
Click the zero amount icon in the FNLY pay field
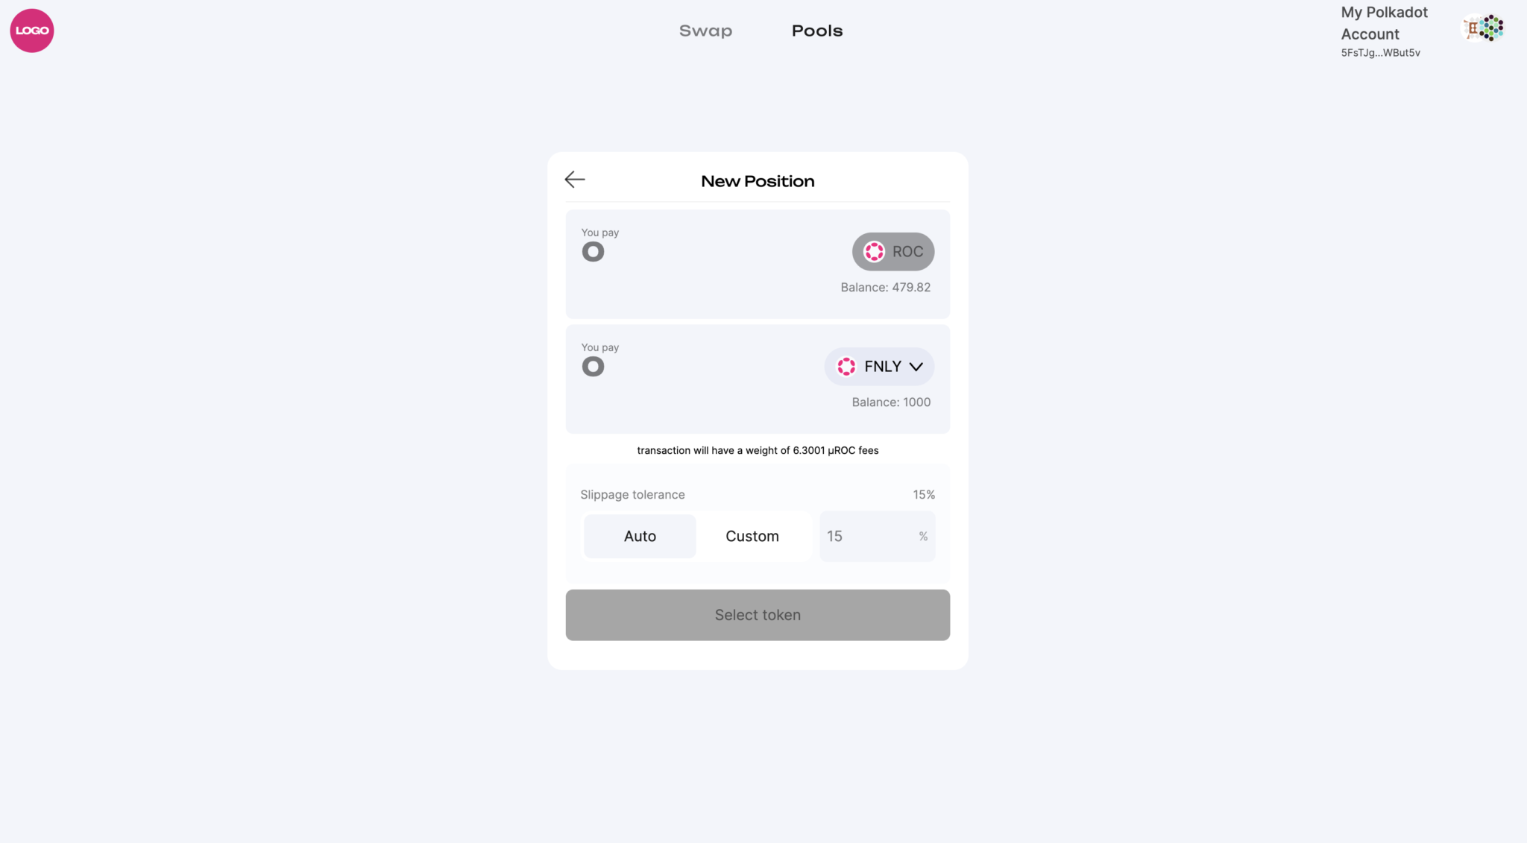(x=593, y=366)
